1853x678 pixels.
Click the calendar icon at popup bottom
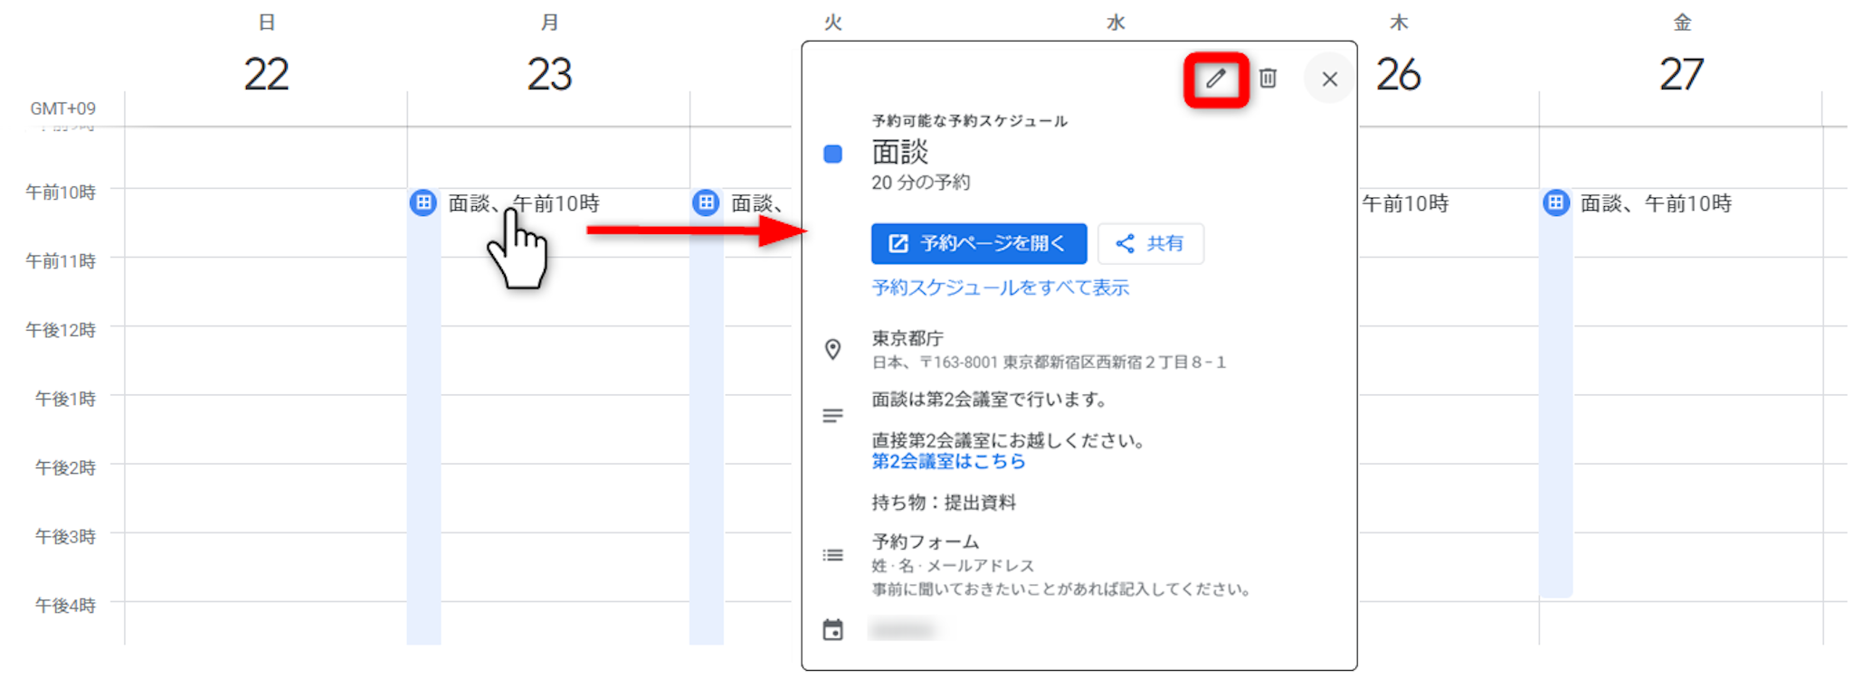click(x=832, y=630)
